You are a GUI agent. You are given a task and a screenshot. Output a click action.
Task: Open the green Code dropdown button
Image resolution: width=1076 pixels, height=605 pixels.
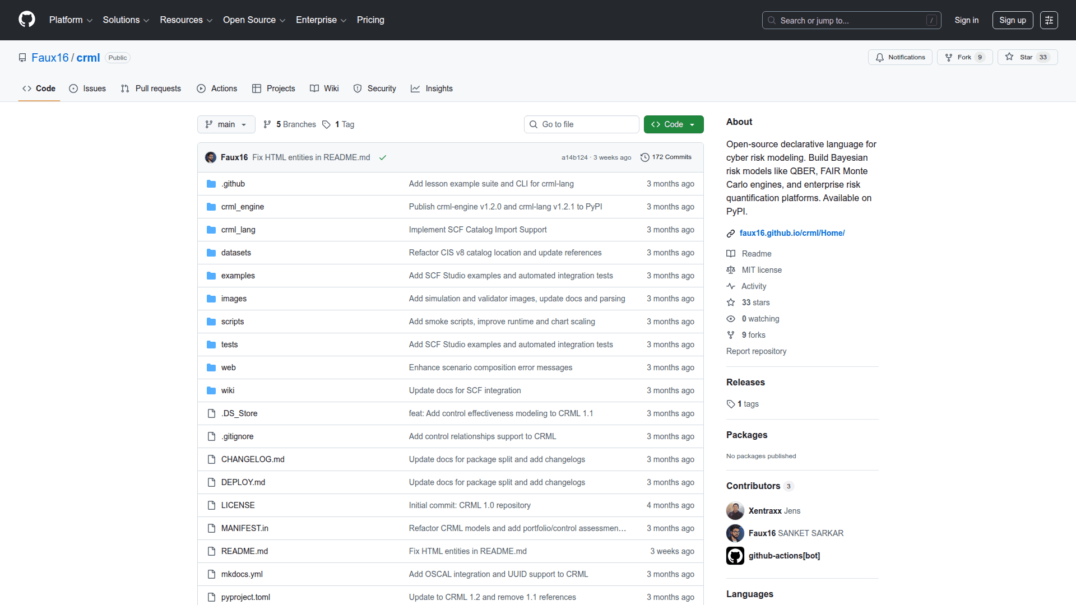pyautogui.click(x=673, y=124)
